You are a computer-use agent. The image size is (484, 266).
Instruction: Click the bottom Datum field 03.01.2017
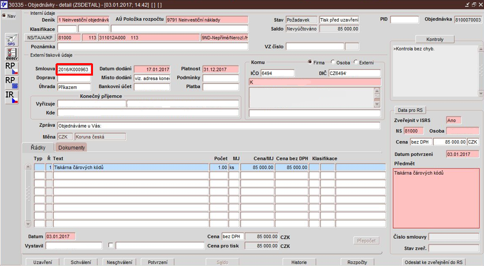coord(60,236)
